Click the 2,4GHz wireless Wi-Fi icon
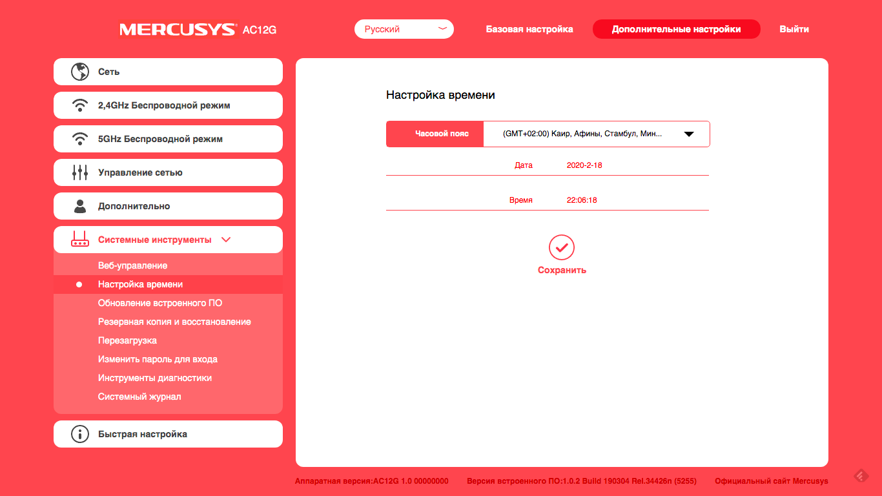882x496 pixels. (80, 105)
